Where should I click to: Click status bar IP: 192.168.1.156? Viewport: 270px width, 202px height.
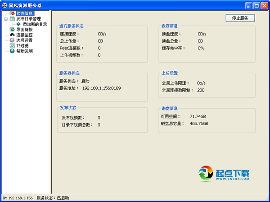18,198
